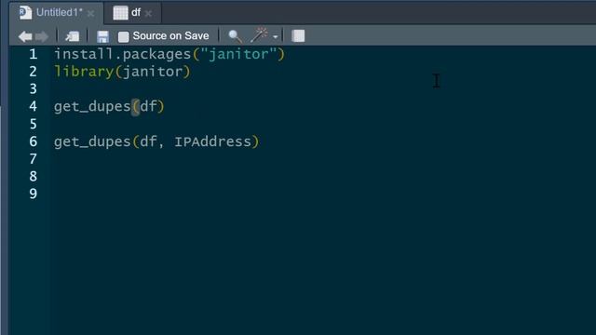Click the compile report notebook icon

pyautogui.click(x=298, y=36)
